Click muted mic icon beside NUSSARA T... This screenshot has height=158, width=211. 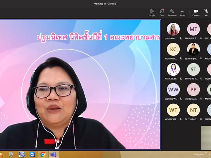[x=201, y=119]
